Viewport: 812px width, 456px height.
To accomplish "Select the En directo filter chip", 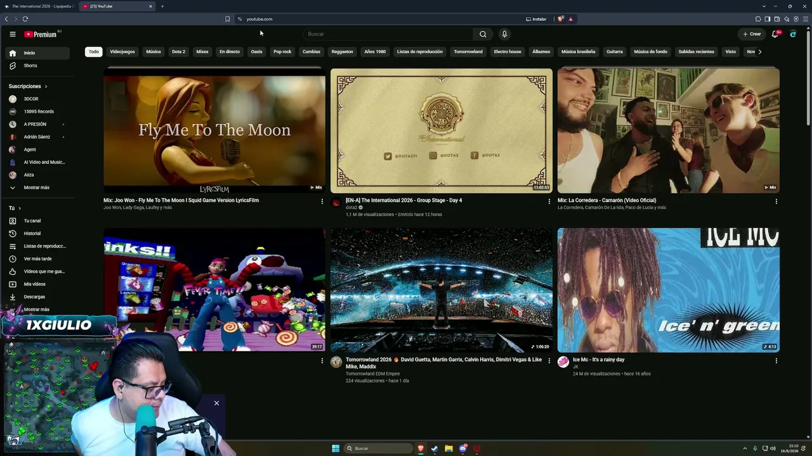I will click(x=230, y=52).
